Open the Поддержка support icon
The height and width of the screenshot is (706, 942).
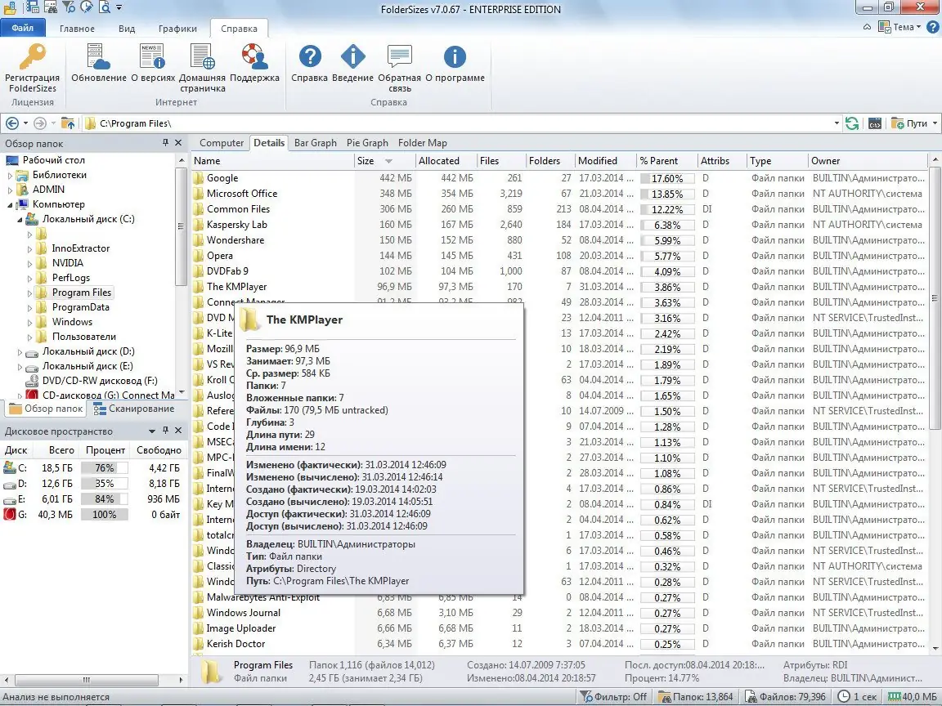255,57
